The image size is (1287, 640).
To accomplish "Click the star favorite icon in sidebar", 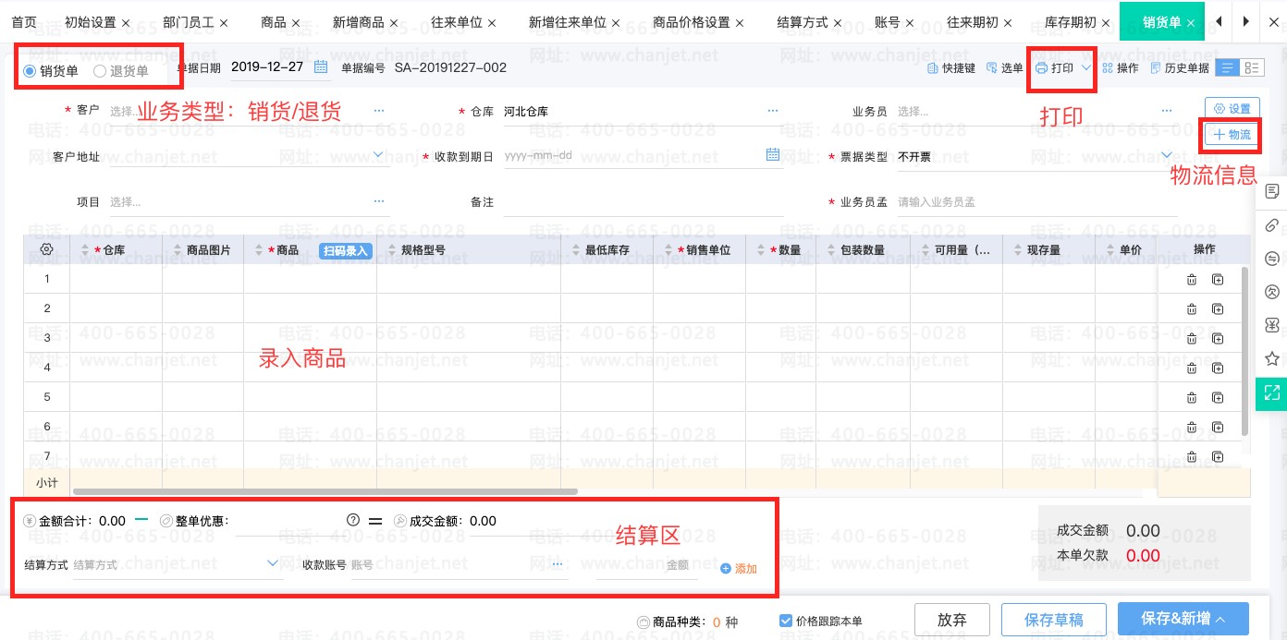I will [x=1272, y=358].
